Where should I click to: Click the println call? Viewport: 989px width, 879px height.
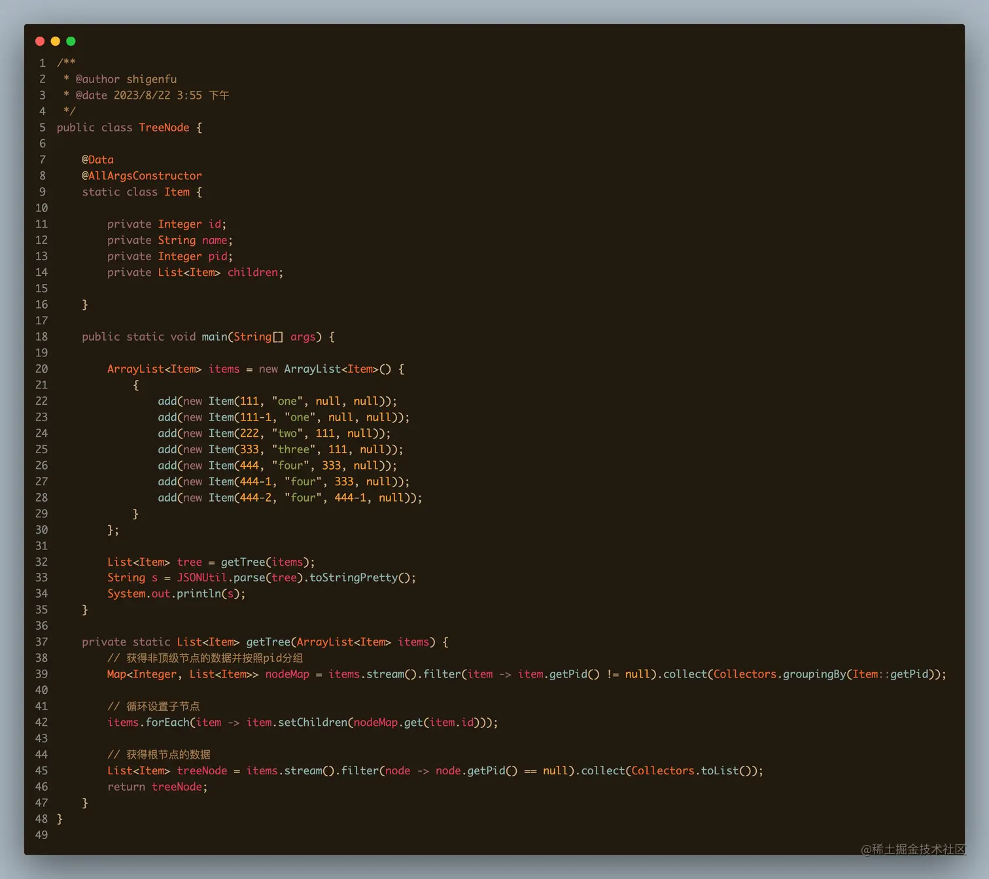click(199, 594)
